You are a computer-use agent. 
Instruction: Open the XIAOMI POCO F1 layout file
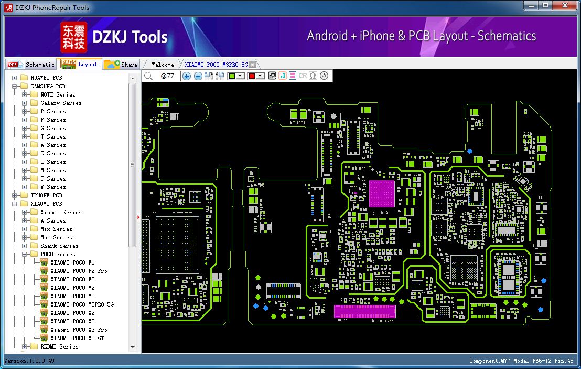coord(72,262)
